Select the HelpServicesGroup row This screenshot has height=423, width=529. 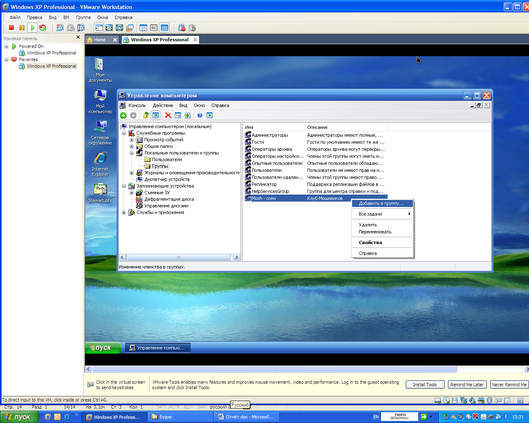(315, 191)
